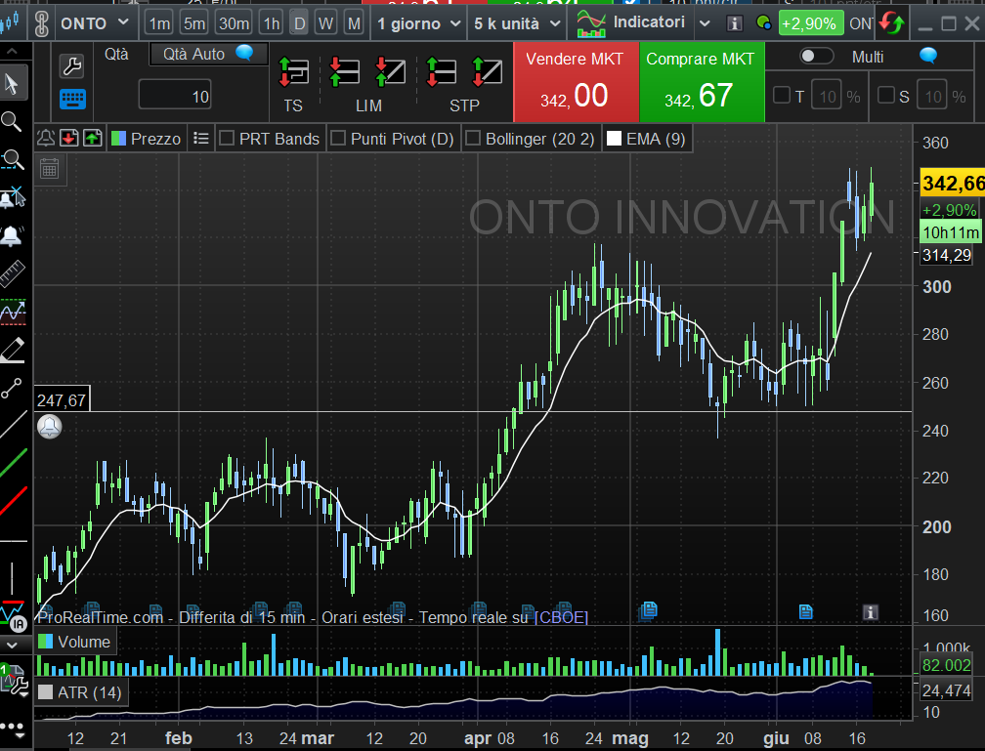Viewport: 985px width, 751px height.
Task: Click the red-green refresh arrows icon
Action: click(x=891, y=23)
